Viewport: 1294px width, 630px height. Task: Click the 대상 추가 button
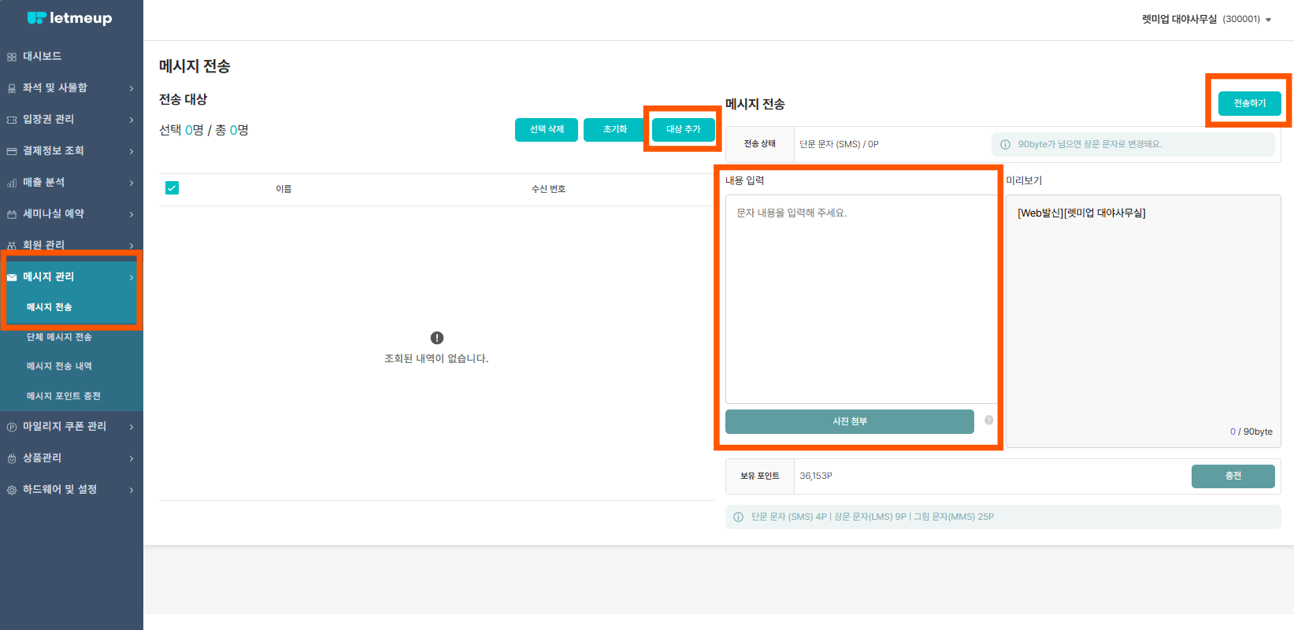[684, 130]
